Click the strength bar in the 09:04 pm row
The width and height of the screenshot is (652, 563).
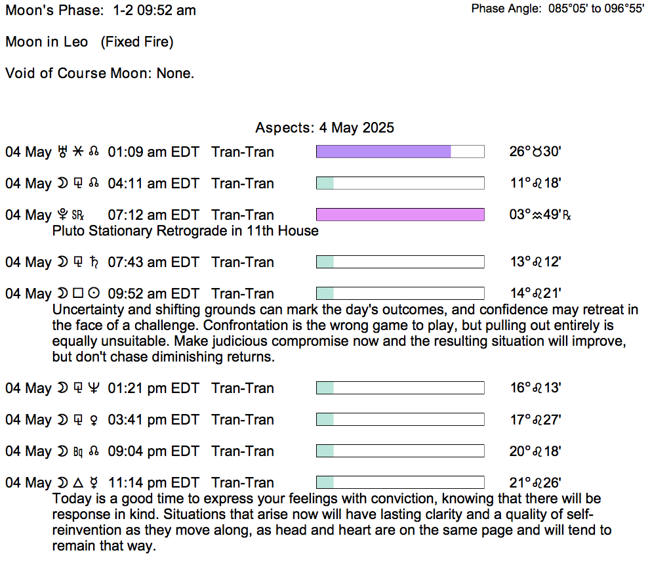(x=400, y=451)
